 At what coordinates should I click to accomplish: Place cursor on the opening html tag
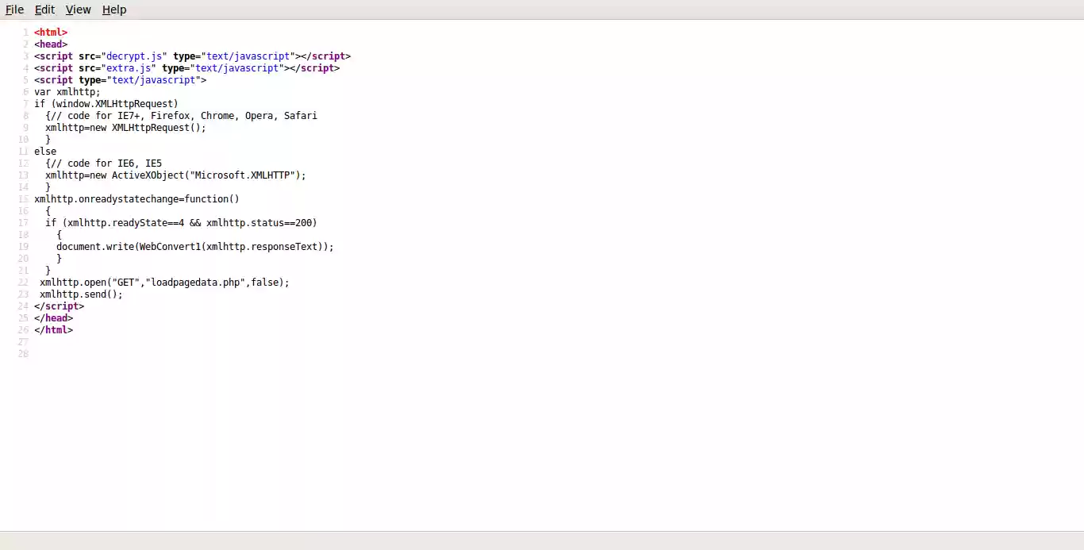point(51,32)
